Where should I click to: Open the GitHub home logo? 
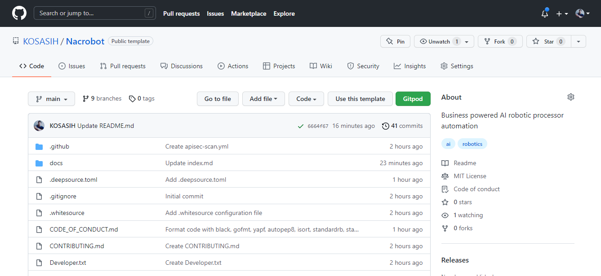coord(19,13)
